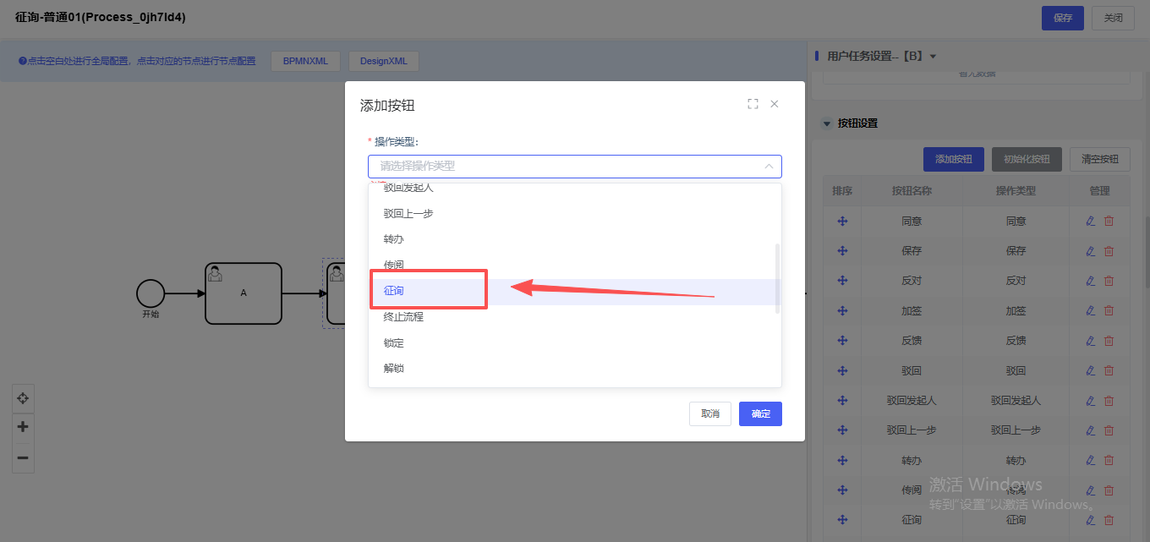This screenshot has width=1150, height=542.
Task: Click the zoom out minus button on canvas
Action: click(x=23, y=457)
